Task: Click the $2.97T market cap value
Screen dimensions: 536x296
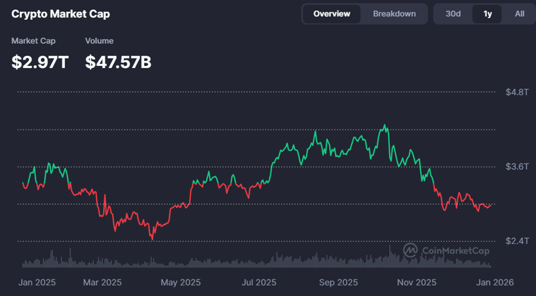Action: 40,62
